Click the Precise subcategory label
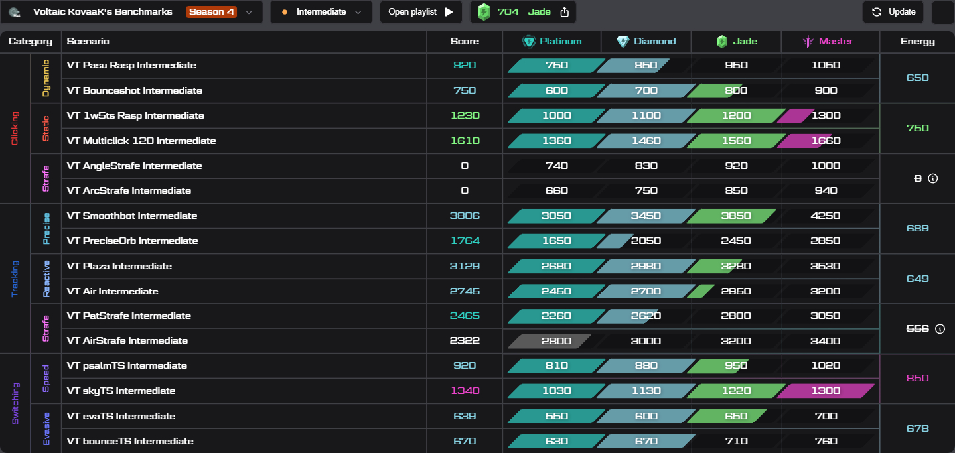Image resolution: width=955 pixels, height=453 pixels. coord(46,229)
